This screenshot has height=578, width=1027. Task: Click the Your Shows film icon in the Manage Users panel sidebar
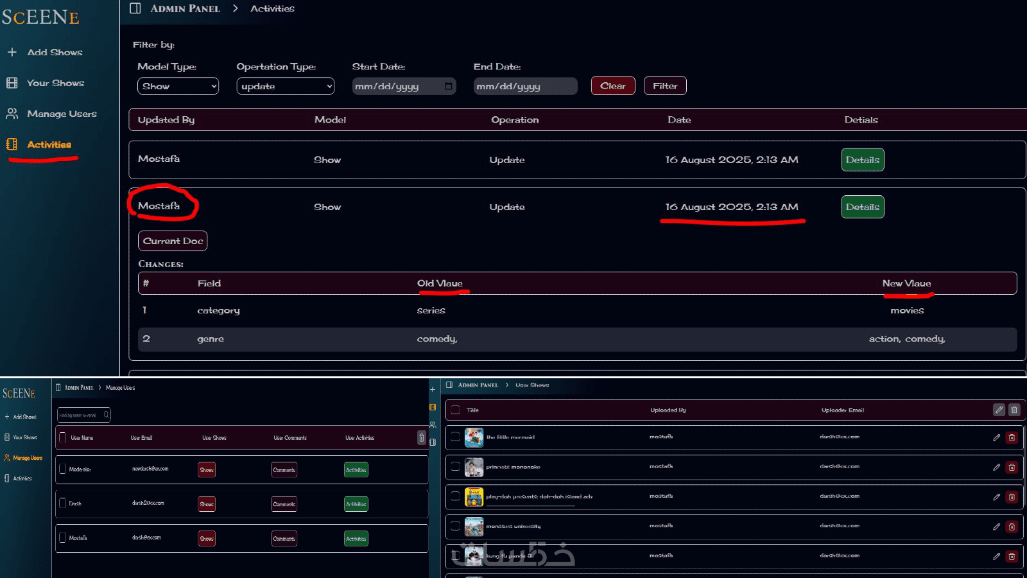pos(7,437)
